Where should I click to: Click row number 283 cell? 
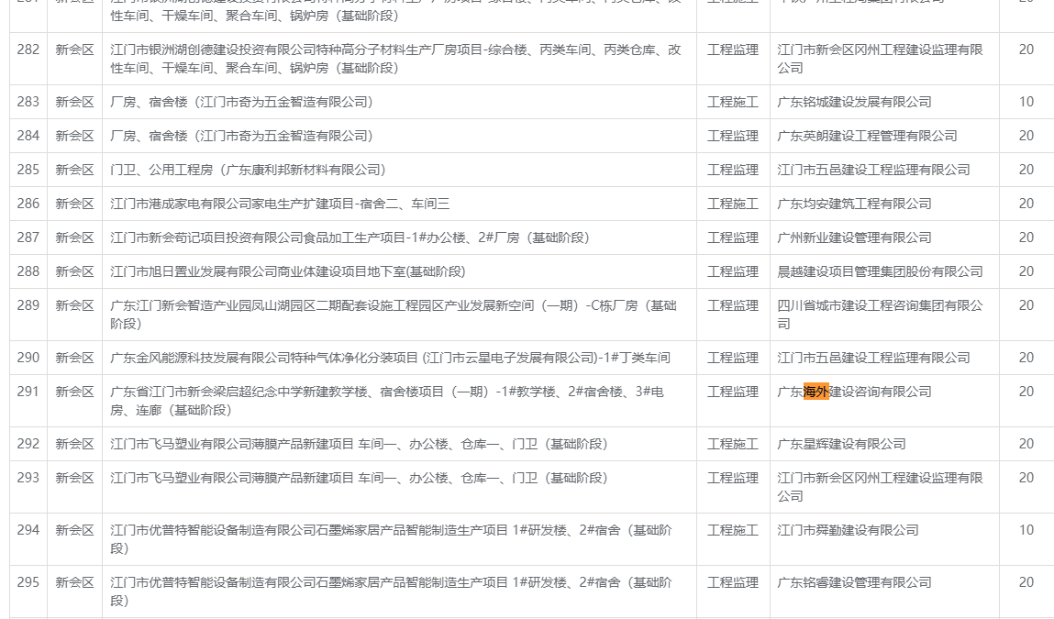[28, 102]
